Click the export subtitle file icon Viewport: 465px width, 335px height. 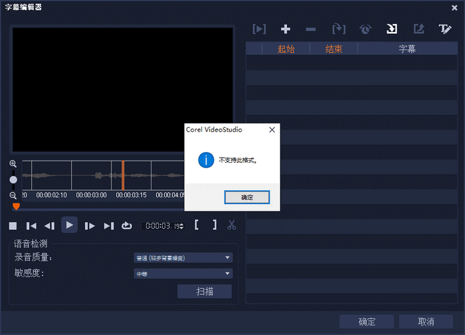418,29
